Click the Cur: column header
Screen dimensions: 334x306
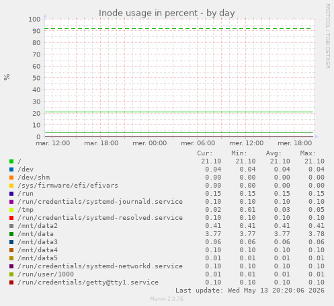[205, 153]
